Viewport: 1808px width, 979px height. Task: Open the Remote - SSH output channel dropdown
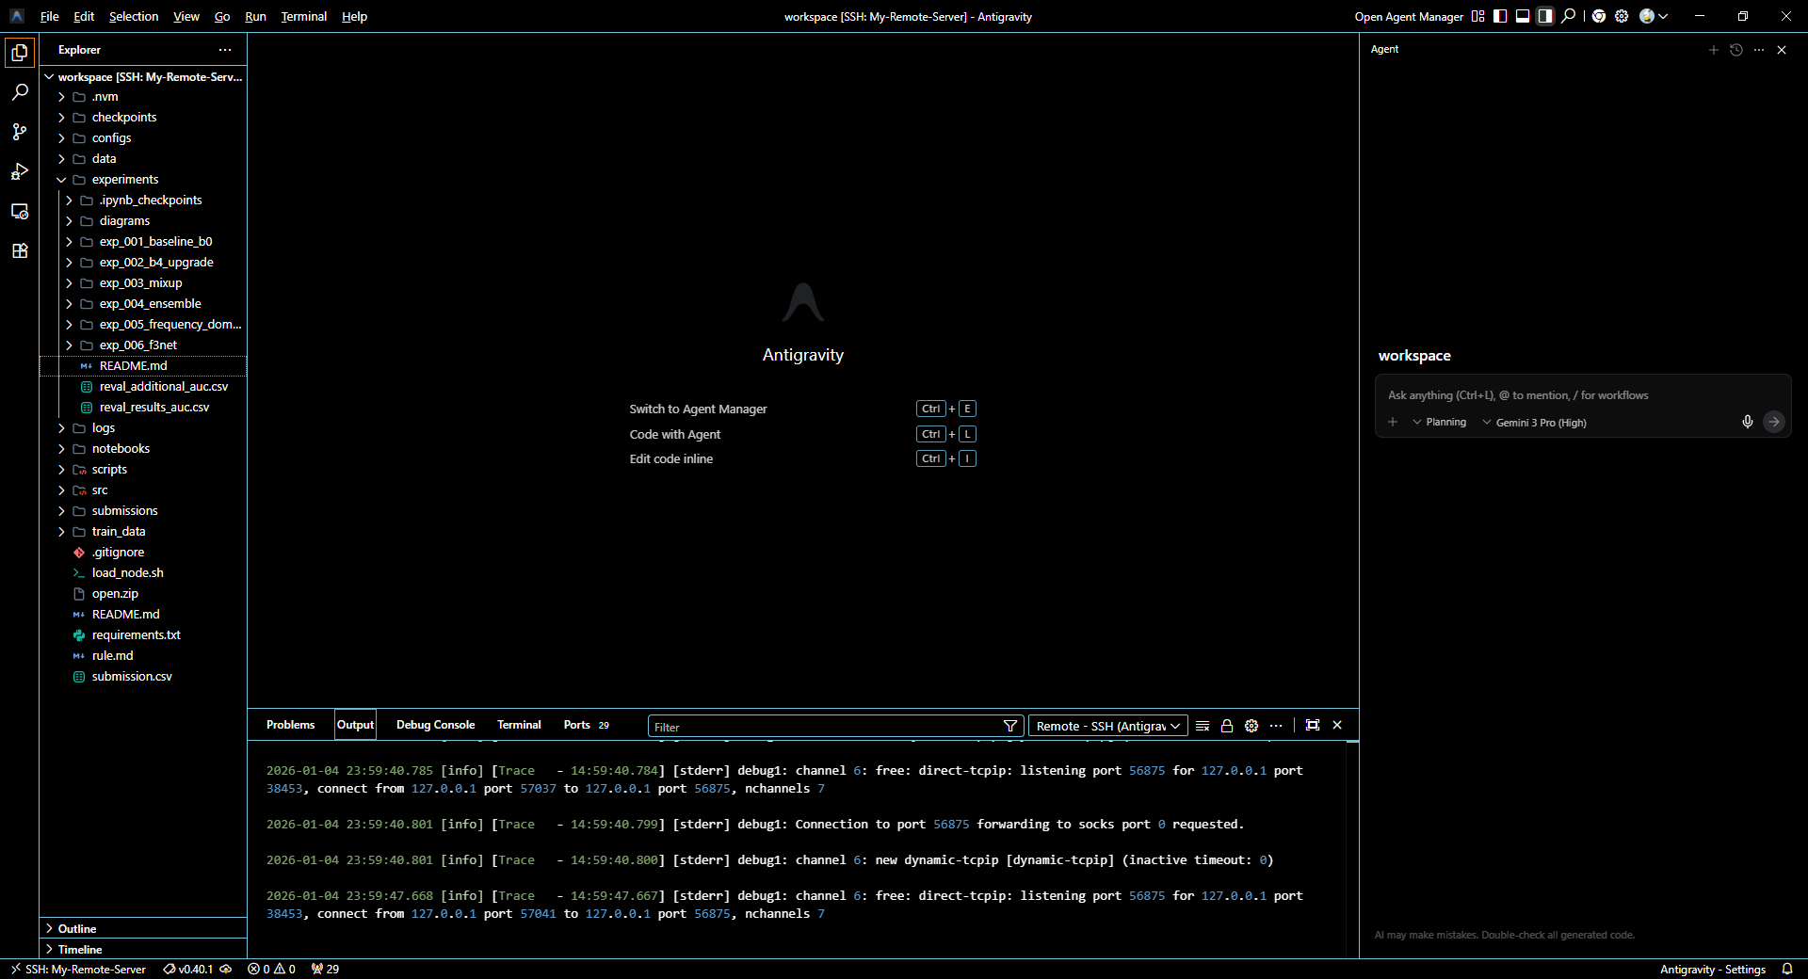[x=1108, y=726]
